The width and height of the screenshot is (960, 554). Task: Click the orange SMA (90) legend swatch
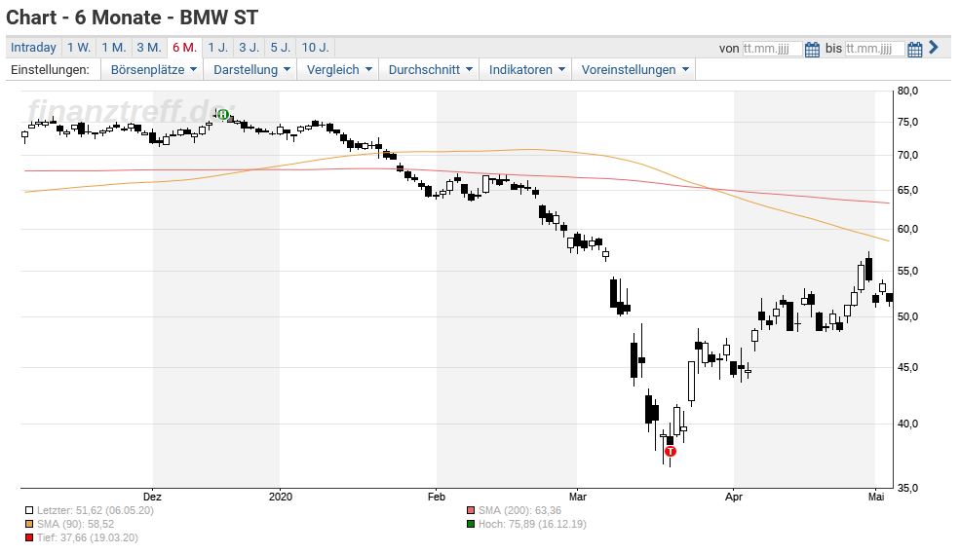click(x=29, y=524)
